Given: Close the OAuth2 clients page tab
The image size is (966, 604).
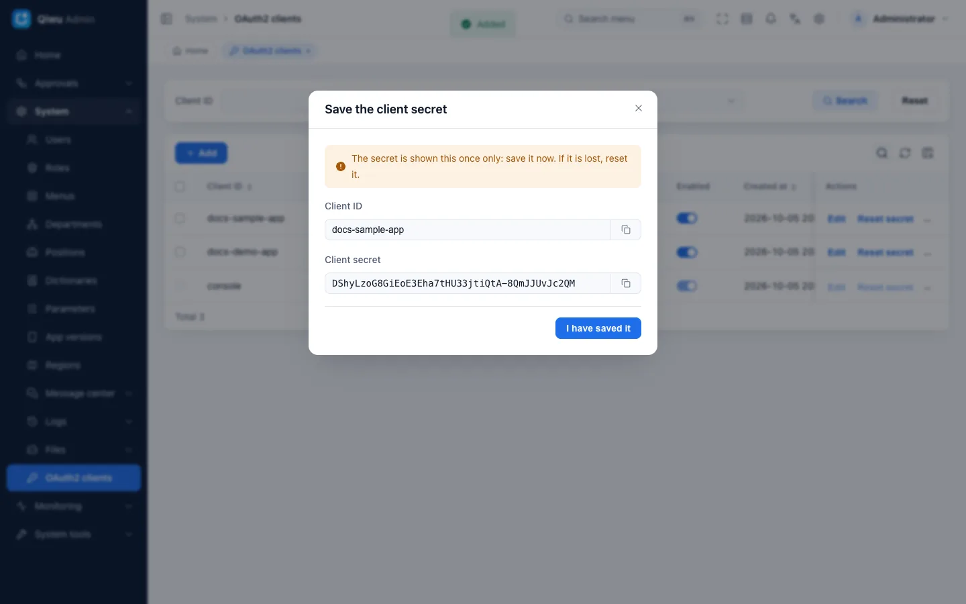Looking at the screenshot, I should pyautogui.click(x=309, y=51).
